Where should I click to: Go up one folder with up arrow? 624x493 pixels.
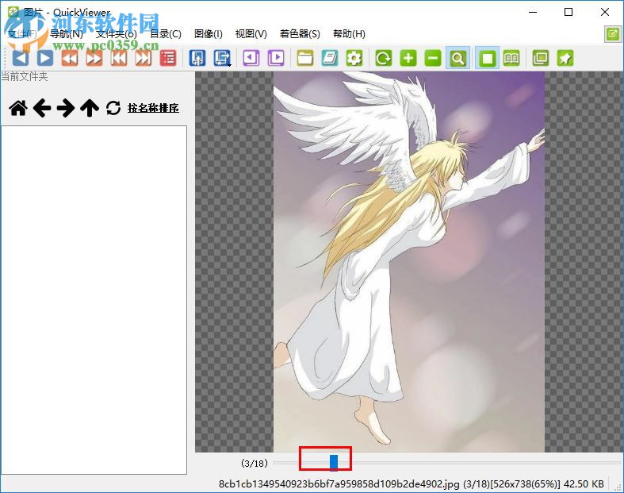(90, 108)
